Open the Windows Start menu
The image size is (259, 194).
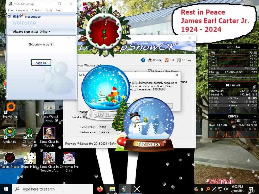pyautogui.click(x=6, y=189)
